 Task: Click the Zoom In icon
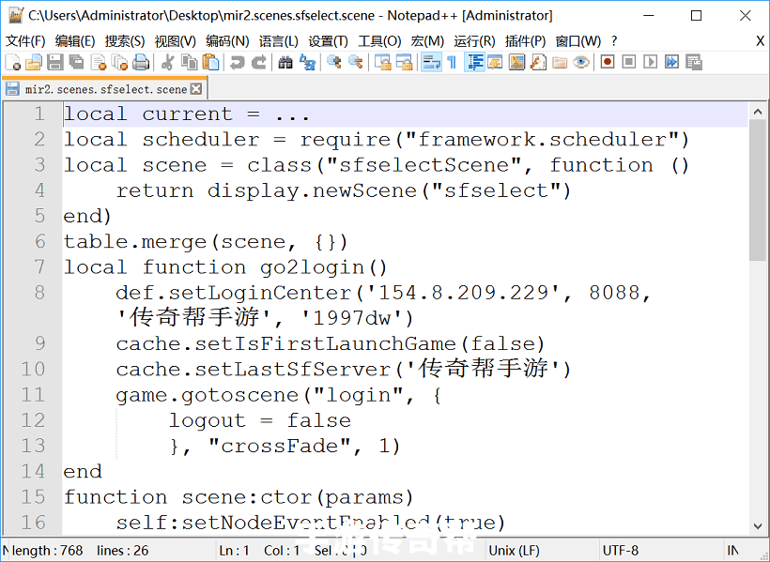point(334,63)
